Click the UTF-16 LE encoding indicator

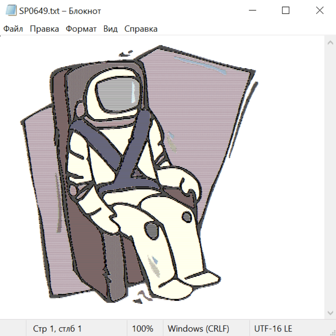click(273, 329)
